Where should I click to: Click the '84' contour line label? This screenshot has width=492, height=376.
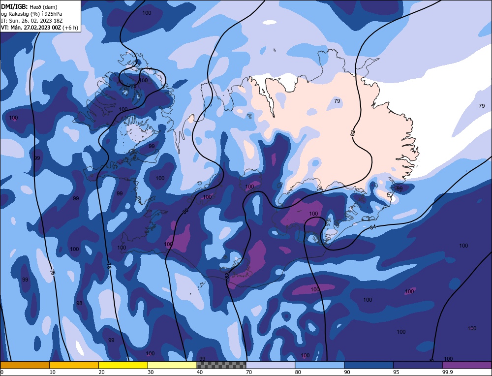click(373, 227)
